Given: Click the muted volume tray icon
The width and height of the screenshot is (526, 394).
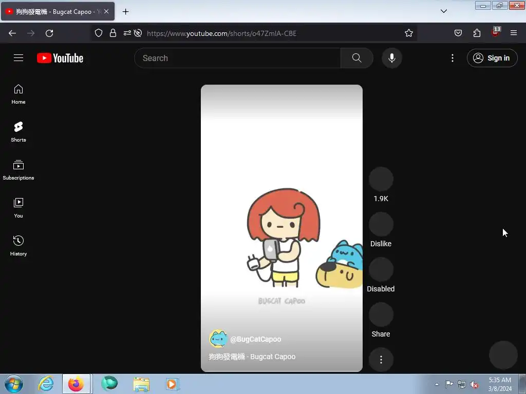Looking at the screenshot, I should pos(474,384).
